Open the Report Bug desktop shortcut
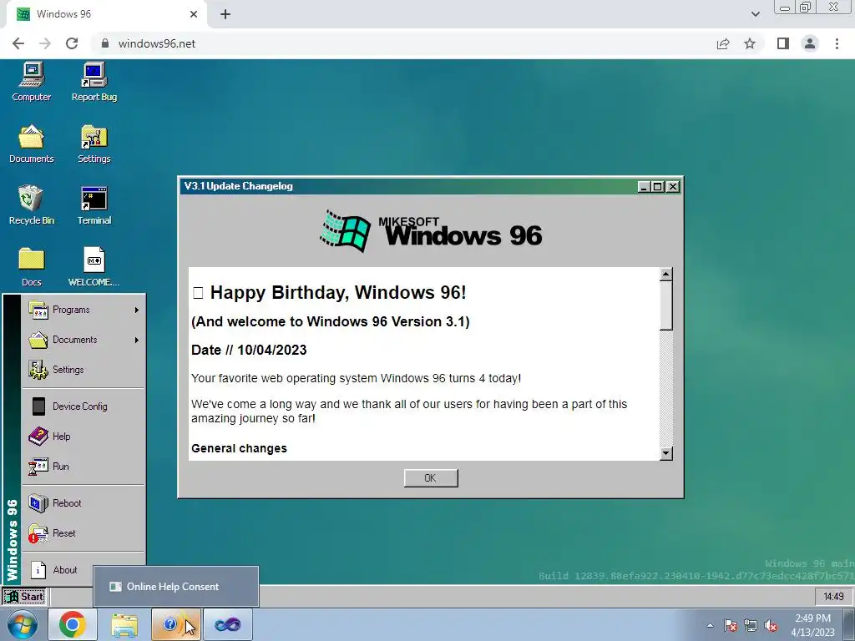Viewport: 855px width, 641px height. click(x=94, y=82)
